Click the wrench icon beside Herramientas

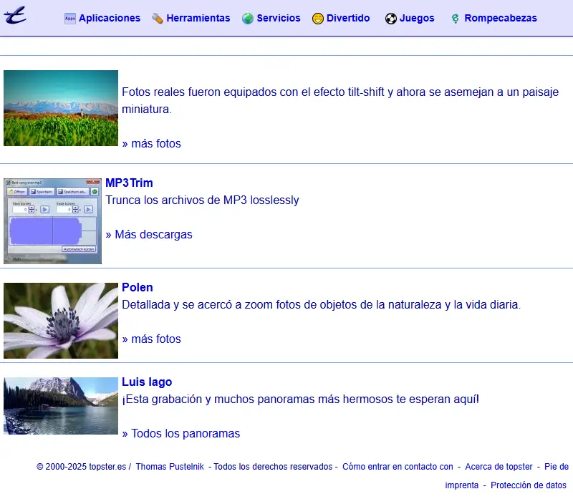click(x=158, y=19)
